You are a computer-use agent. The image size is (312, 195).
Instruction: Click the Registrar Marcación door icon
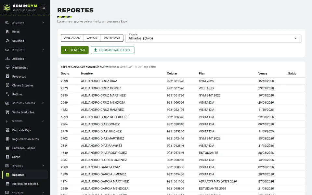pos(7,139)
